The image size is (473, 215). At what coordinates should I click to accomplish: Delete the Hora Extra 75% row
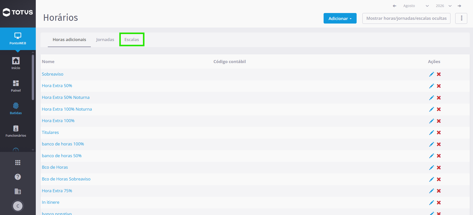439,191
